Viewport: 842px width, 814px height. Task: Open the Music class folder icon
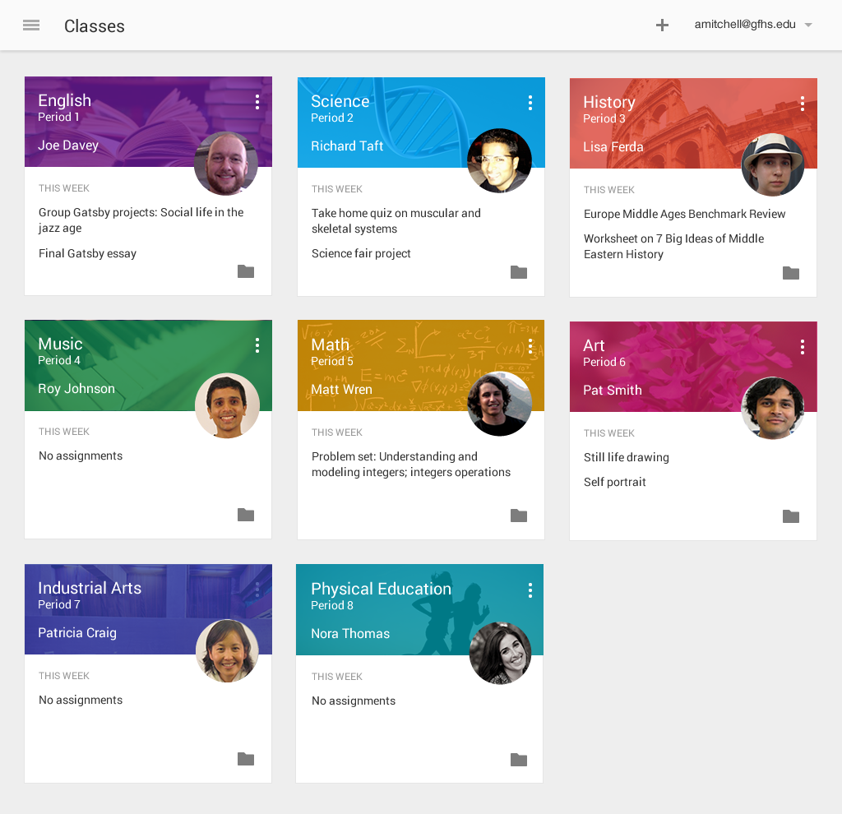pyautogui.click(x=246, y=515)
